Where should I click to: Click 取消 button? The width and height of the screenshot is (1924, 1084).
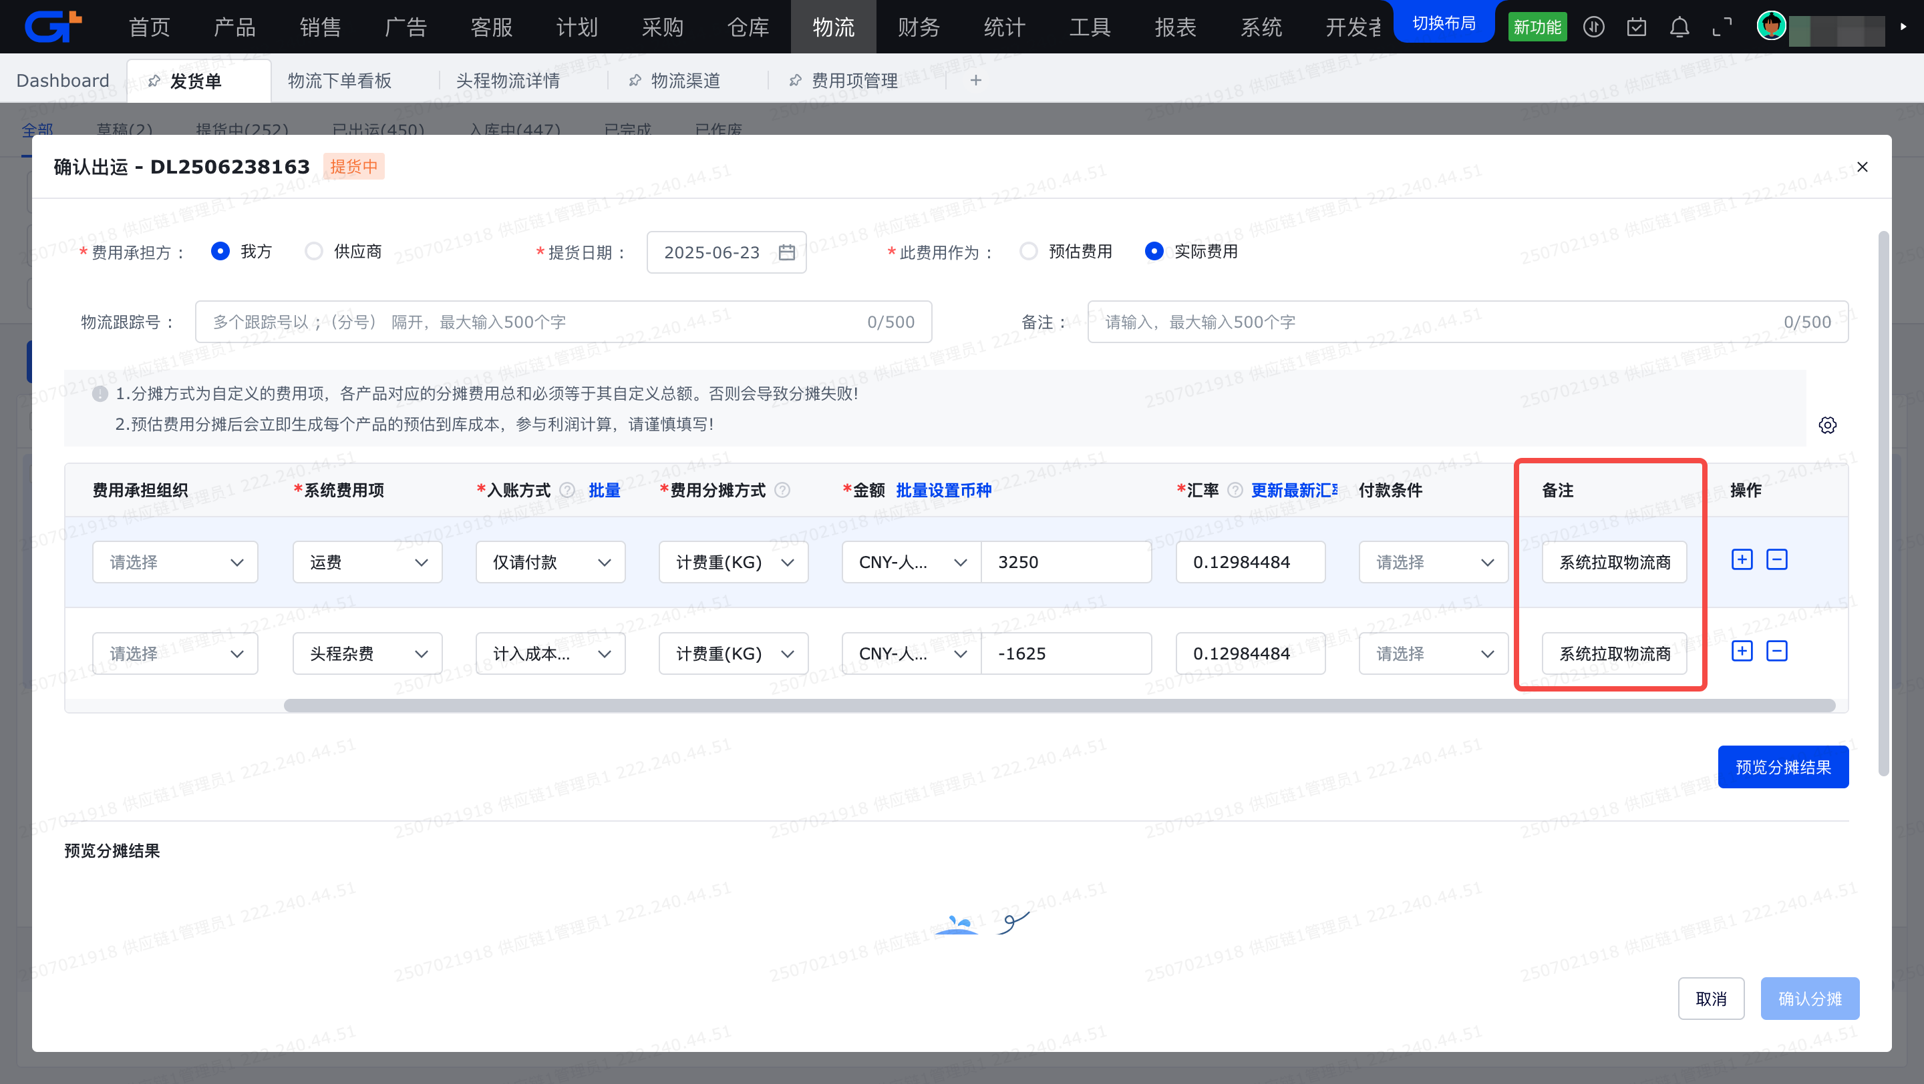[1711, 998]
